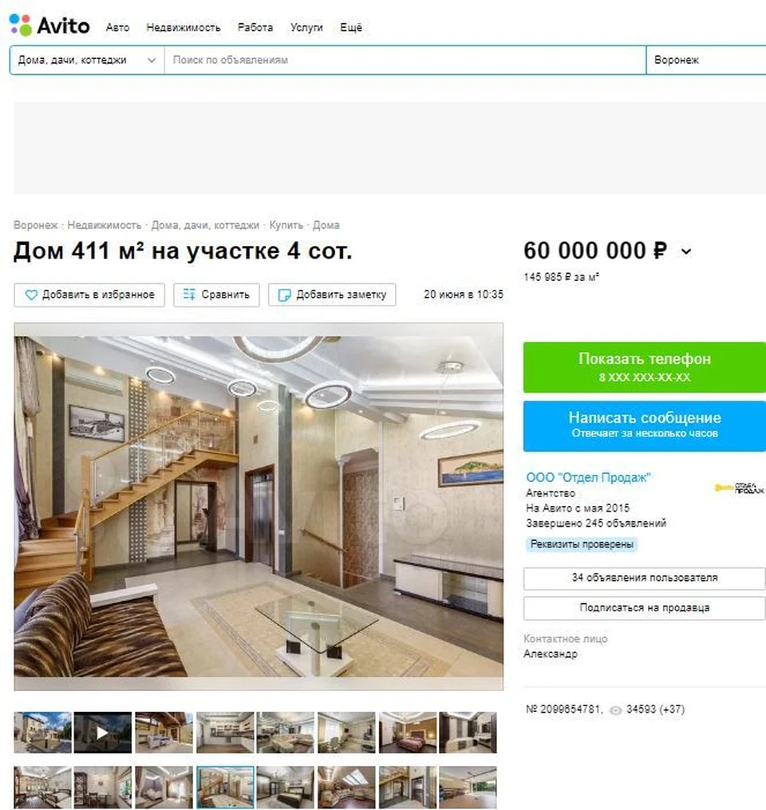Viewport: 766px width, 810px height.
Task: Click the compare icon on Сравнить
Action: click(x=189, y=294)
